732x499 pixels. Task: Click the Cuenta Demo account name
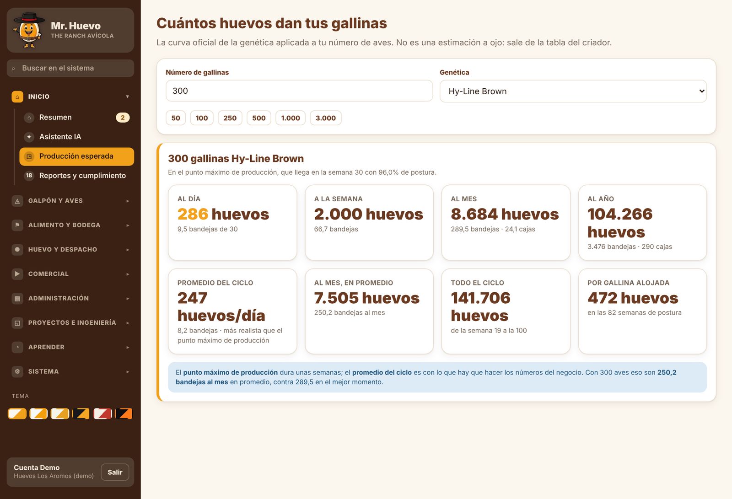tap(37, 467)
